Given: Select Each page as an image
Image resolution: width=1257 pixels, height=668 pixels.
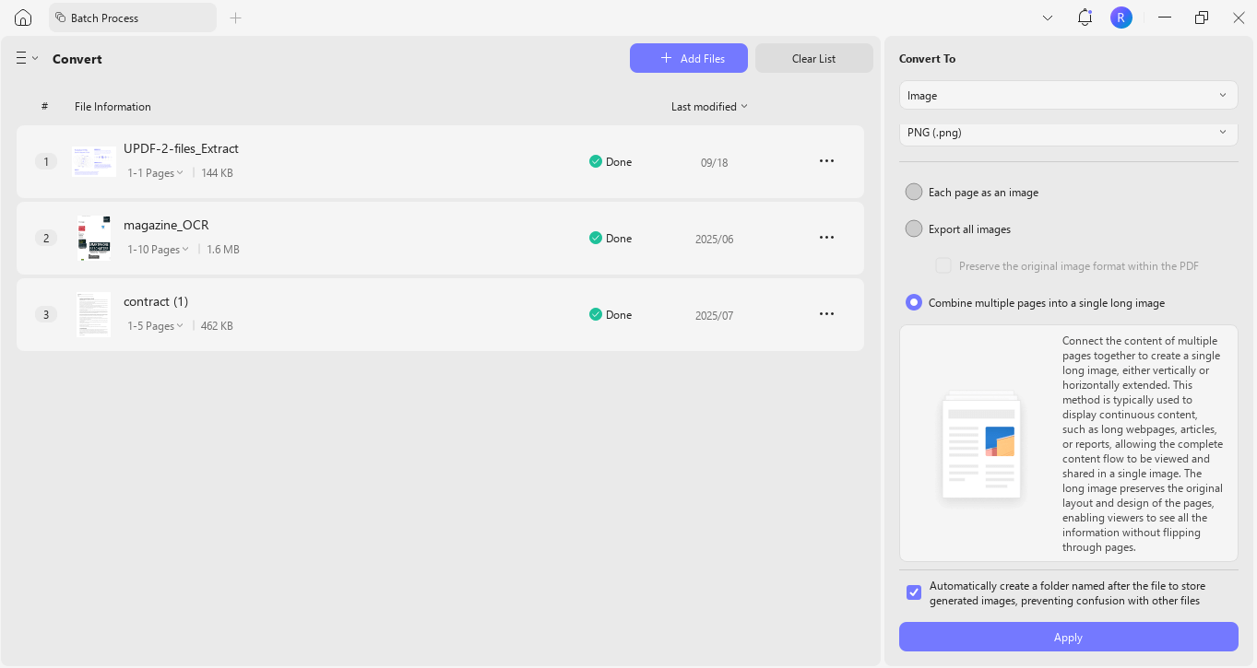Looking at the screenshot, I should click(914, 192).
